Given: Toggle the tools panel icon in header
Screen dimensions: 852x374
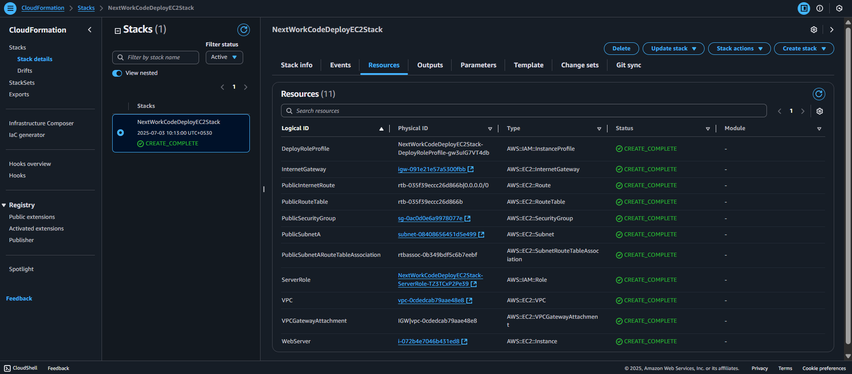Looking at the screenshot, I should pyautogui.click(x=804, y=8).
